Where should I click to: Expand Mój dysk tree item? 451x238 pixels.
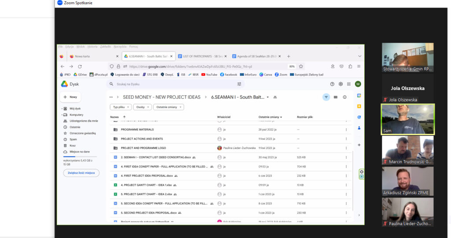(62, 109)
